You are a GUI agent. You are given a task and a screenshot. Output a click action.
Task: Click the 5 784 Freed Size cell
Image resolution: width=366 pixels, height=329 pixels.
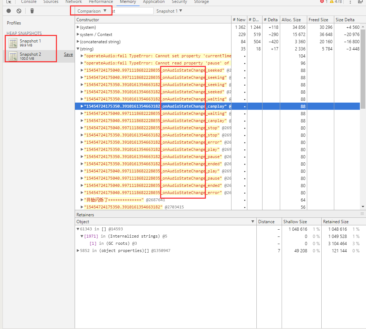pyautogui.click(x=327, y=49)
